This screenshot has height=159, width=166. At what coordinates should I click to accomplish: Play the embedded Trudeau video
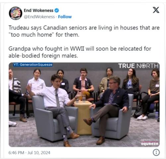click(x=84, y=105)
